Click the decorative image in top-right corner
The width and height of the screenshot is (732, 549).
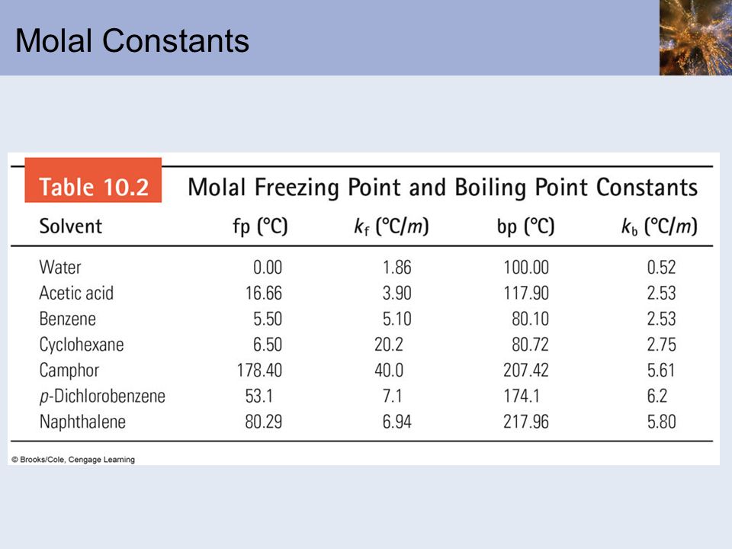(695, 37)
